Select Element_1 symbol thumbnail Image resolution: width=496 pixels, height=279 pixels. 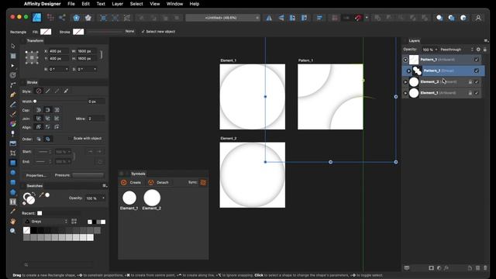pyautogui.click(x=129, y=198)
